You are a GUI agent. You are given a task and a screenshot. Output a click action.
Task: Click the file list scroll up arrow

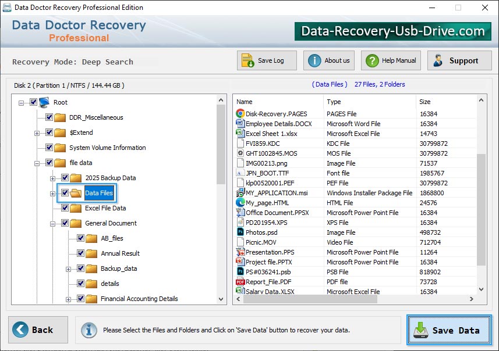pos(481,101)
